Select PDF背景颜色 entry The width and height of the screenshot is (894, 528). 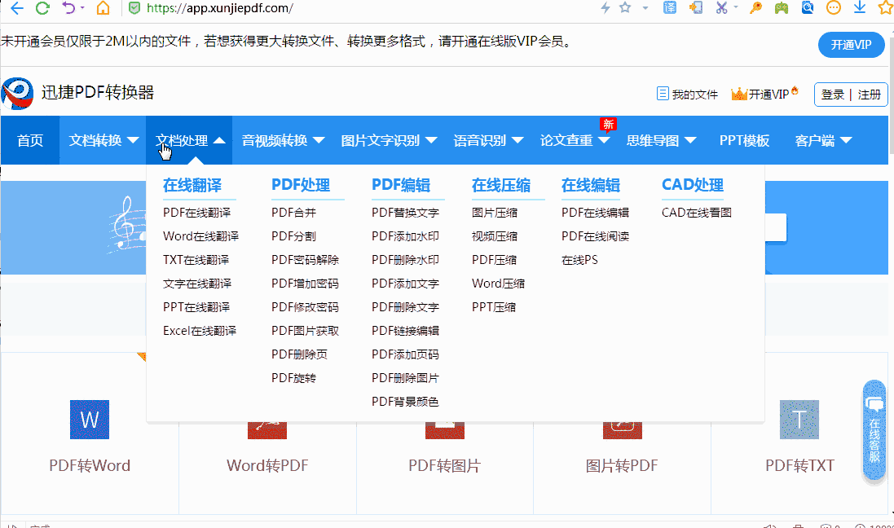tap(405, 402)
